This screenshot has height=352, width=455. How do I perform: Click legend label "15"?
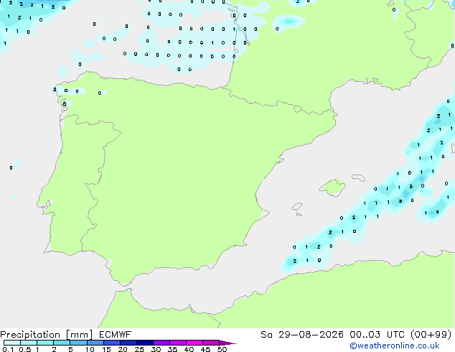click(106, 349)
